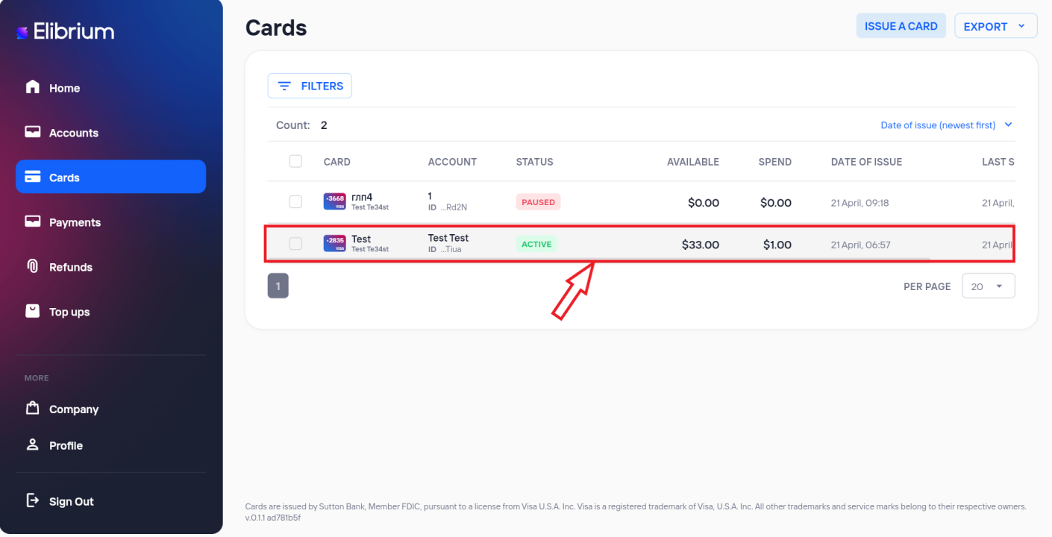This screenshot has height=537, width=1052.
Task: Select the Cards menu item
Action: (x=110, y=177)
